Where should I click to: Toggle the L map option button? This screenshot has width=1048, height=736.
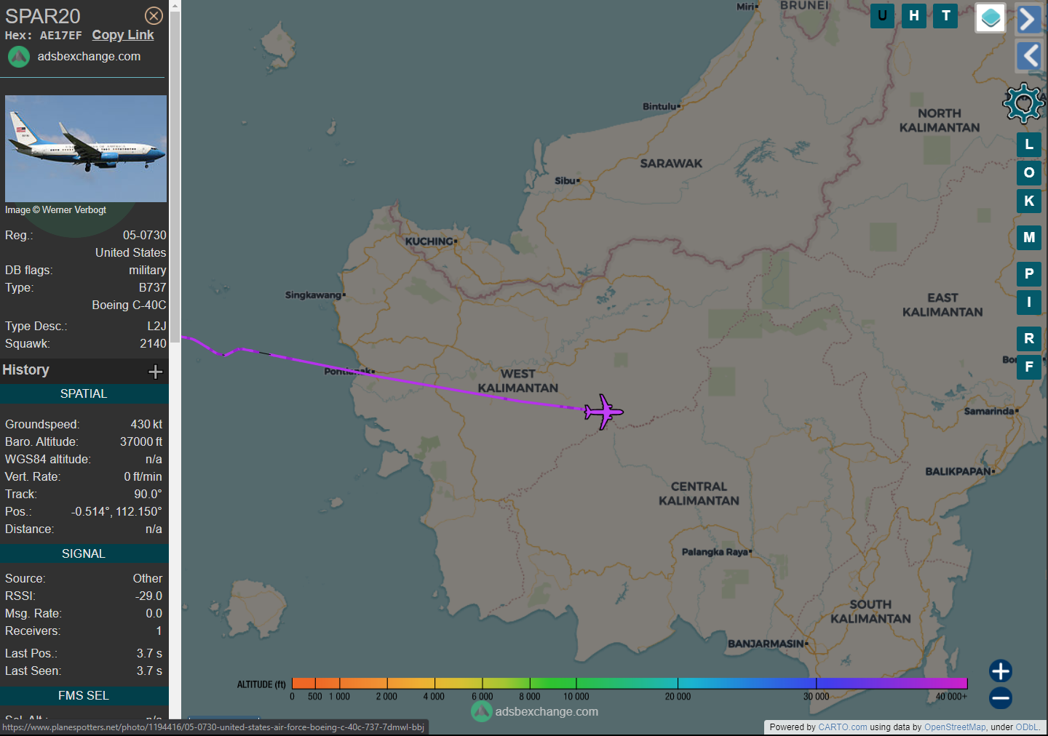click(x=1029, y=145)
